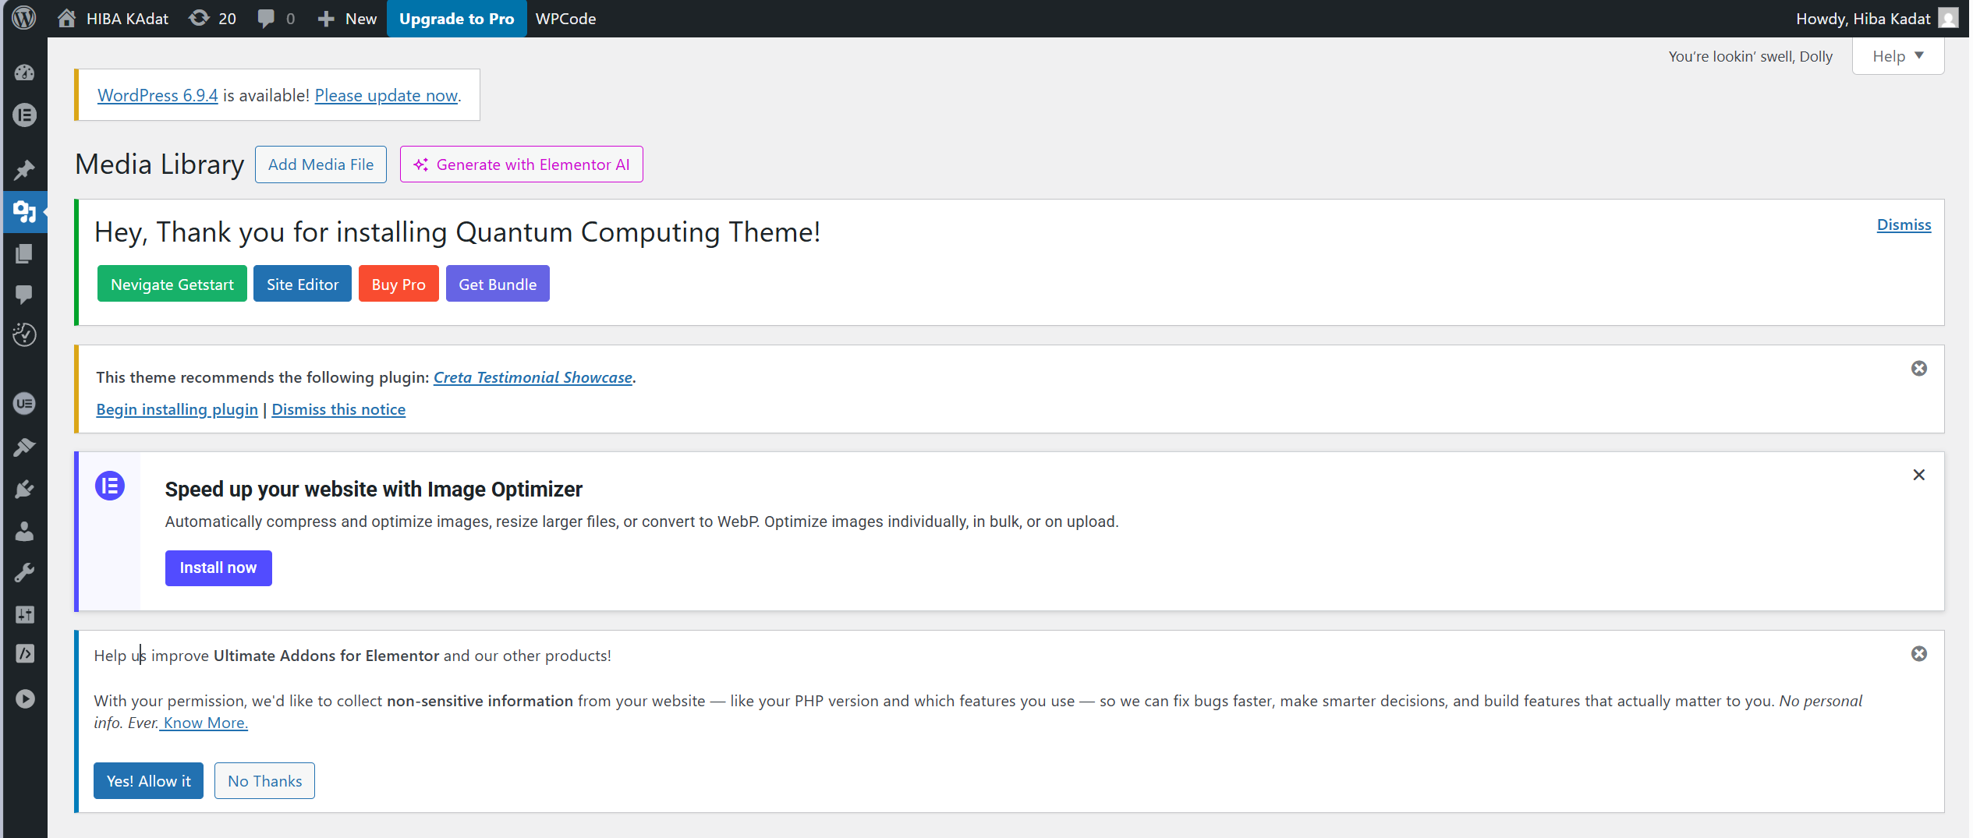Screen dimensions: 1973x838
Task: Open Appearance via the paintbrush icon
Action: coord(24,447)
